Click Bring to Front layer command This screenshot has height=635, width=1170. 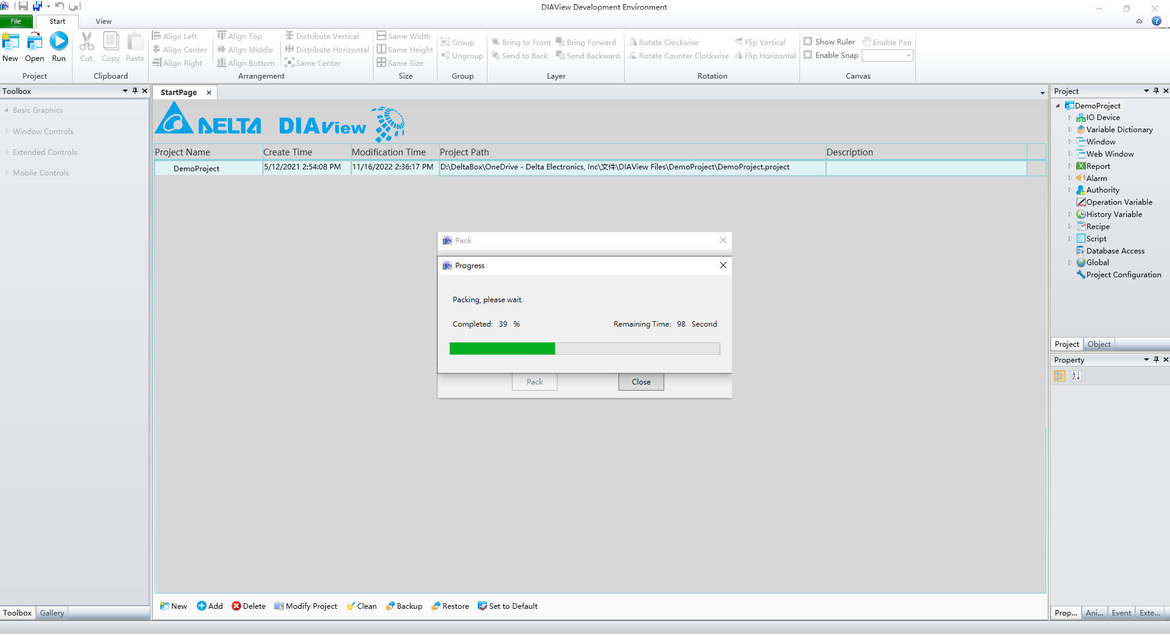point(522,42)
